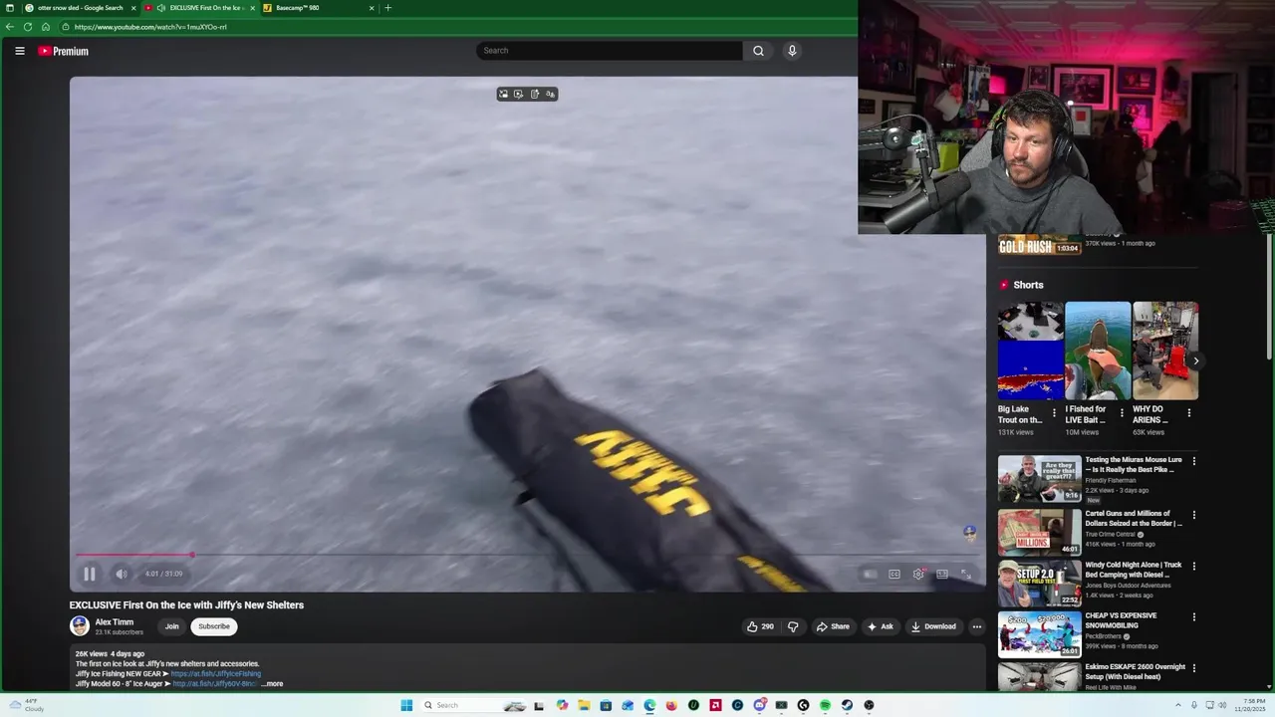Share the video

[x=833, y=626]
